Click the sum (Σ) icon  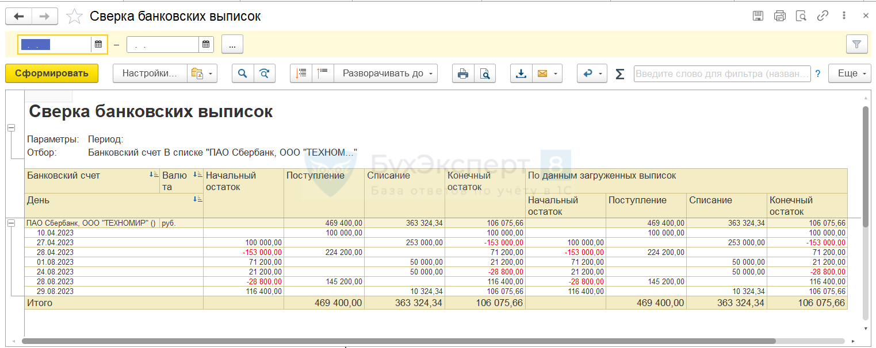pyautogui.click(x=619, y=74)
